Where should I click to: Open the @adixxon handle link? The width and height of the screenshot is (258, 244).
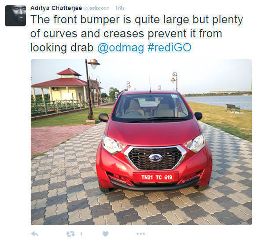(97, 8)
